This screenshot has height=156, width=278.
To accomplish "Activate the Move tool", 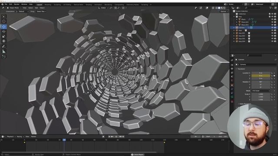I will pyautogui.click(x=4, y=27).
